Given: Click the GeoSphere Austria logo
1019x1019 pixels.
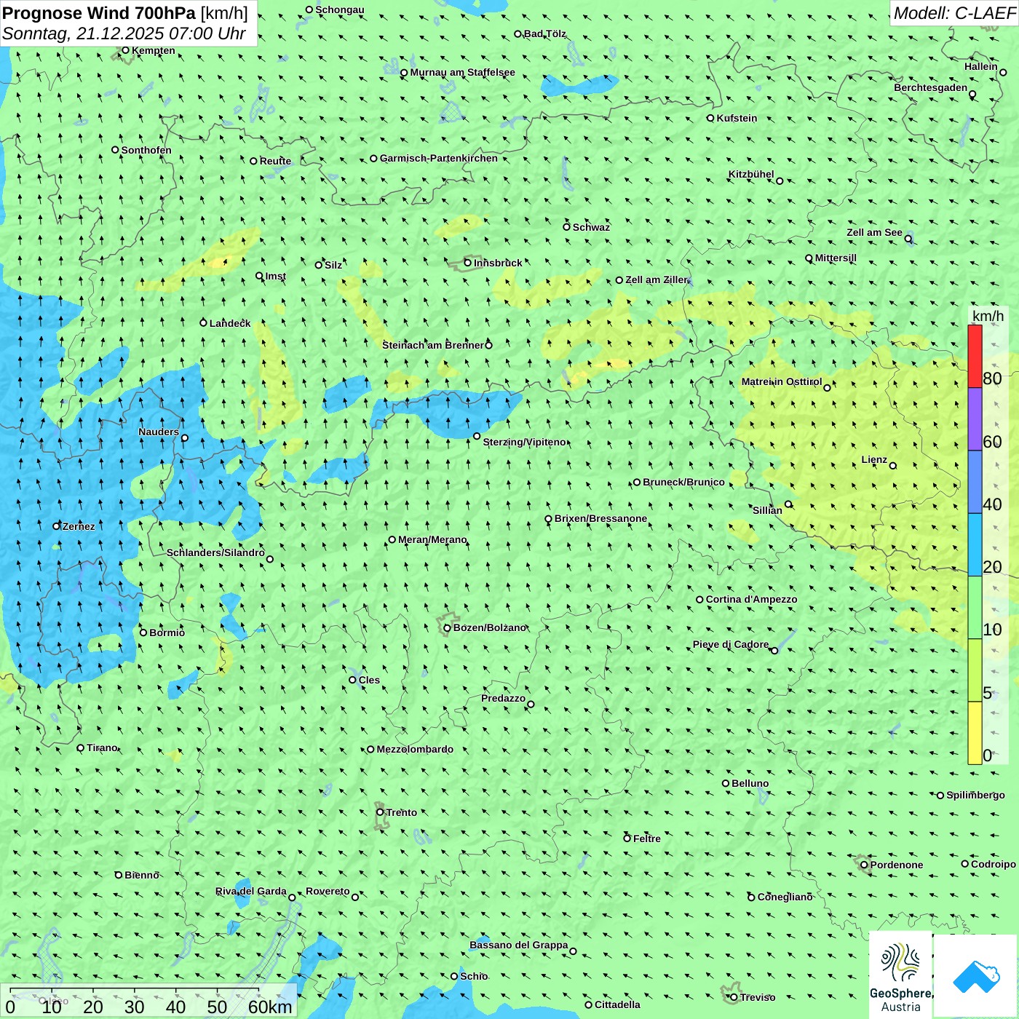Looking at the screenshot, I should click(x=901, y=975).
